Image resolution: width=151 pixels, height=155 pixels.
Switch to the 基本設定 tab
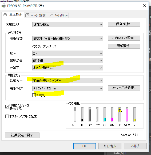(13, 15)
